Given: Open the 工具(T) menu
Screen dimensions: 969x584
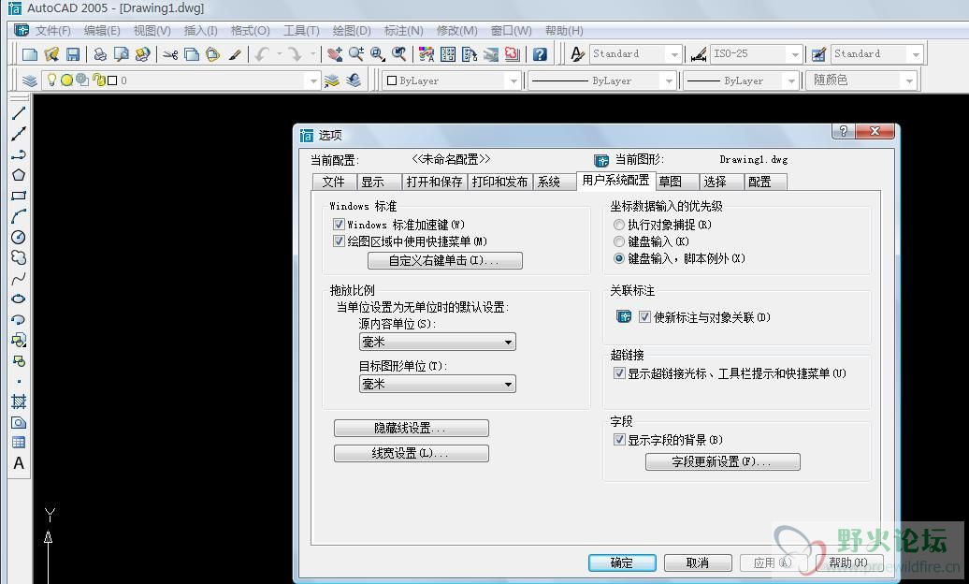Looking at the screenshot, I should coord(301,30).
